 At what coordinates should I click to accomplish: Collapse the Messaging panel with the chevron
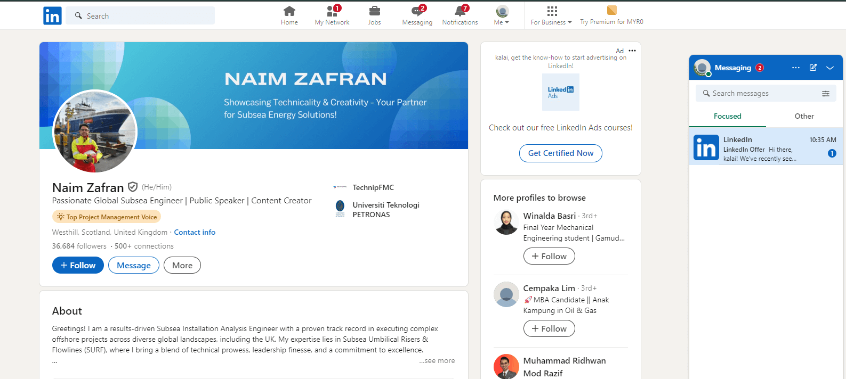(830, 68)
